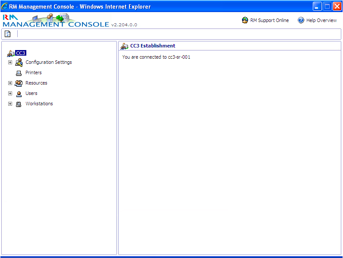Expand the Resources node
The height and width of the screenshot is (258, 343).
[10, 83]
